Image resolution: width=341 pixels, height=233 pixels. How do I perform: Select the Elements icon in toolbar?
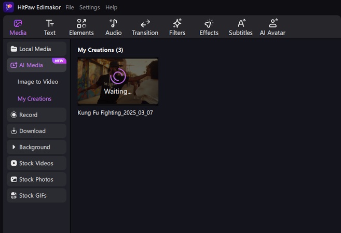81,27
